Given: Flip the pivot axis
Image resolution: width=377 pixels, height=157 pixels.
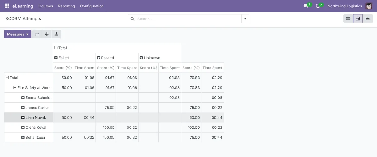Looking at the screenshot, I should (x=37, y=34).
